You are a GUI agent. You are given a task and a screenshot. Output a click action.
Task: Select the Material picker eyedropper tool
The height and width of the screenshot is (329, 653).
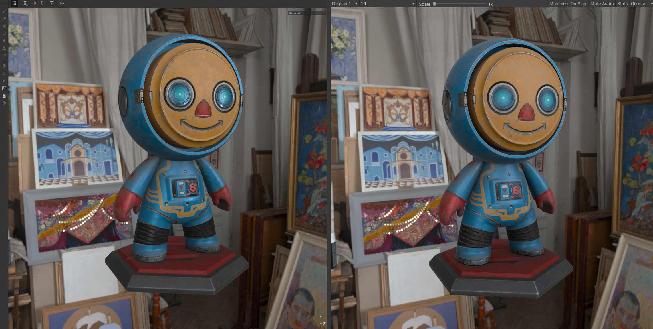[4, 56]
